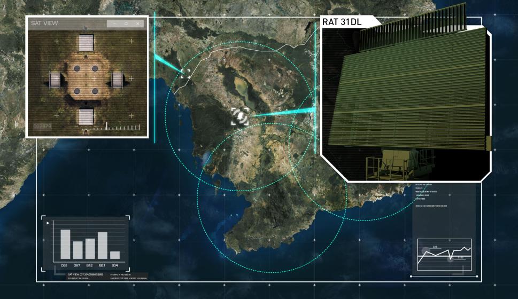The height and width of the screenshot is (299, 518).
Task: Select the small target marker near coastline
Action: click(185, 74)
